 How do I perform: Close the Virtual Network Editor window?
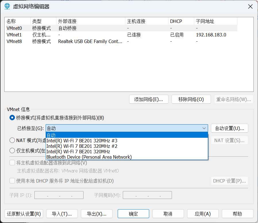[x=250, y=7]
